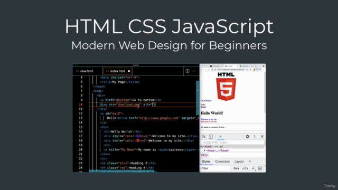This screenshot has height=190, width=338.
Task: Click the new.html file icon in the tab bar
Action: [x=78, y=71]
